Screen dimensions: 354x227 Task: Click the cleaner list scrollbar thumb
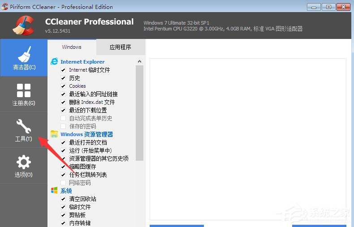(x=139, y=113)
